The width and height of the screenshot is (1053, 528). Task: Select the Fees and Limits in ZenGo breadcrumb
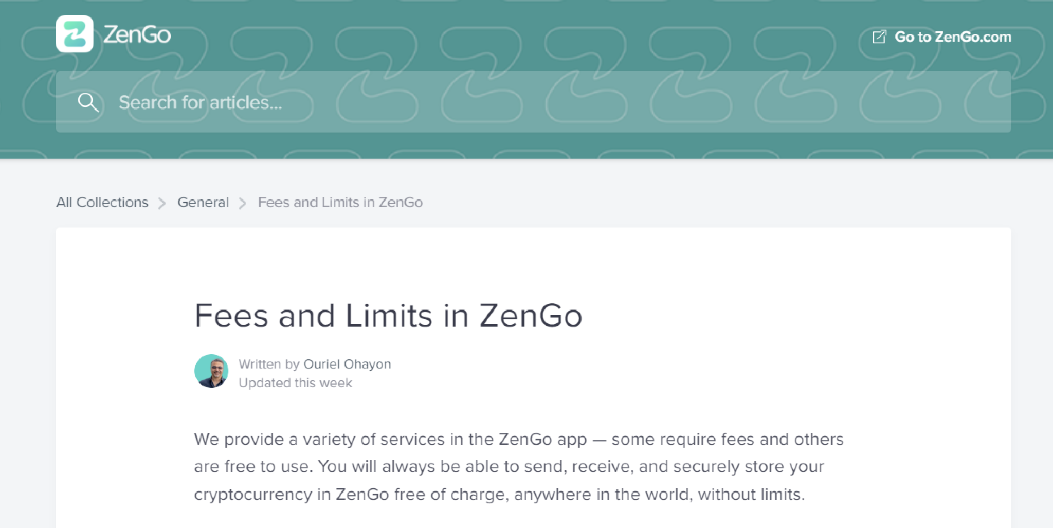[340, 203]
